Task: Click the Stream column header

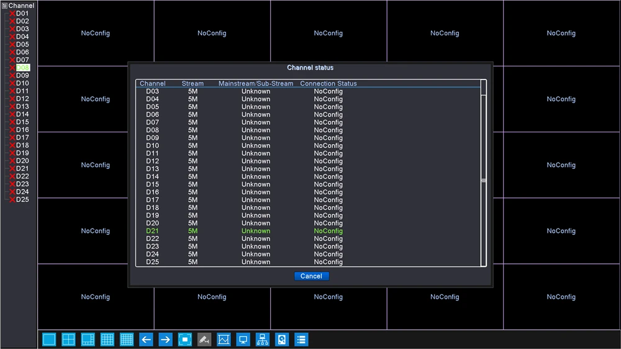Action: (193, 84)
